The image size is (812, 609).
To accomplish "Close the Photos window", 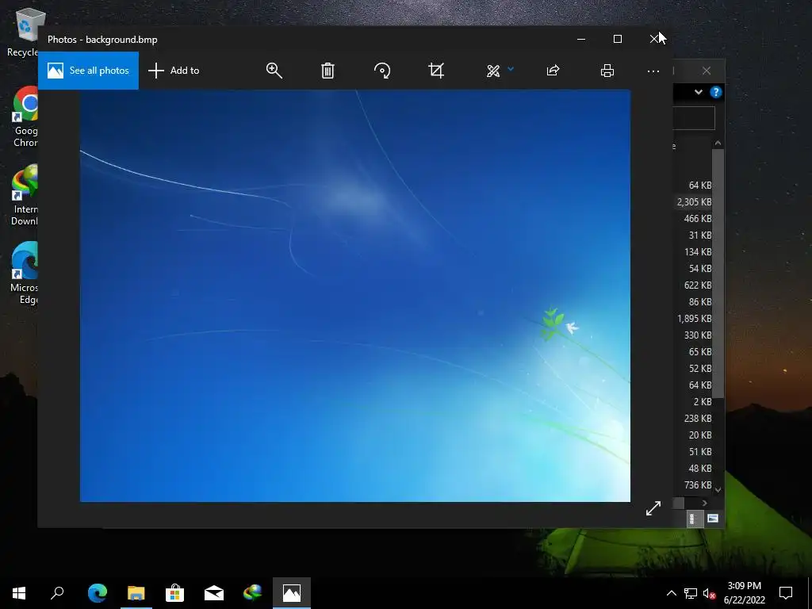I will coord(654,39).
